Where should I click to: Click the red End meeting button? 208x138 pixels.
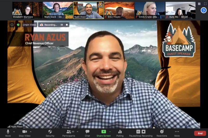point(200,133)
